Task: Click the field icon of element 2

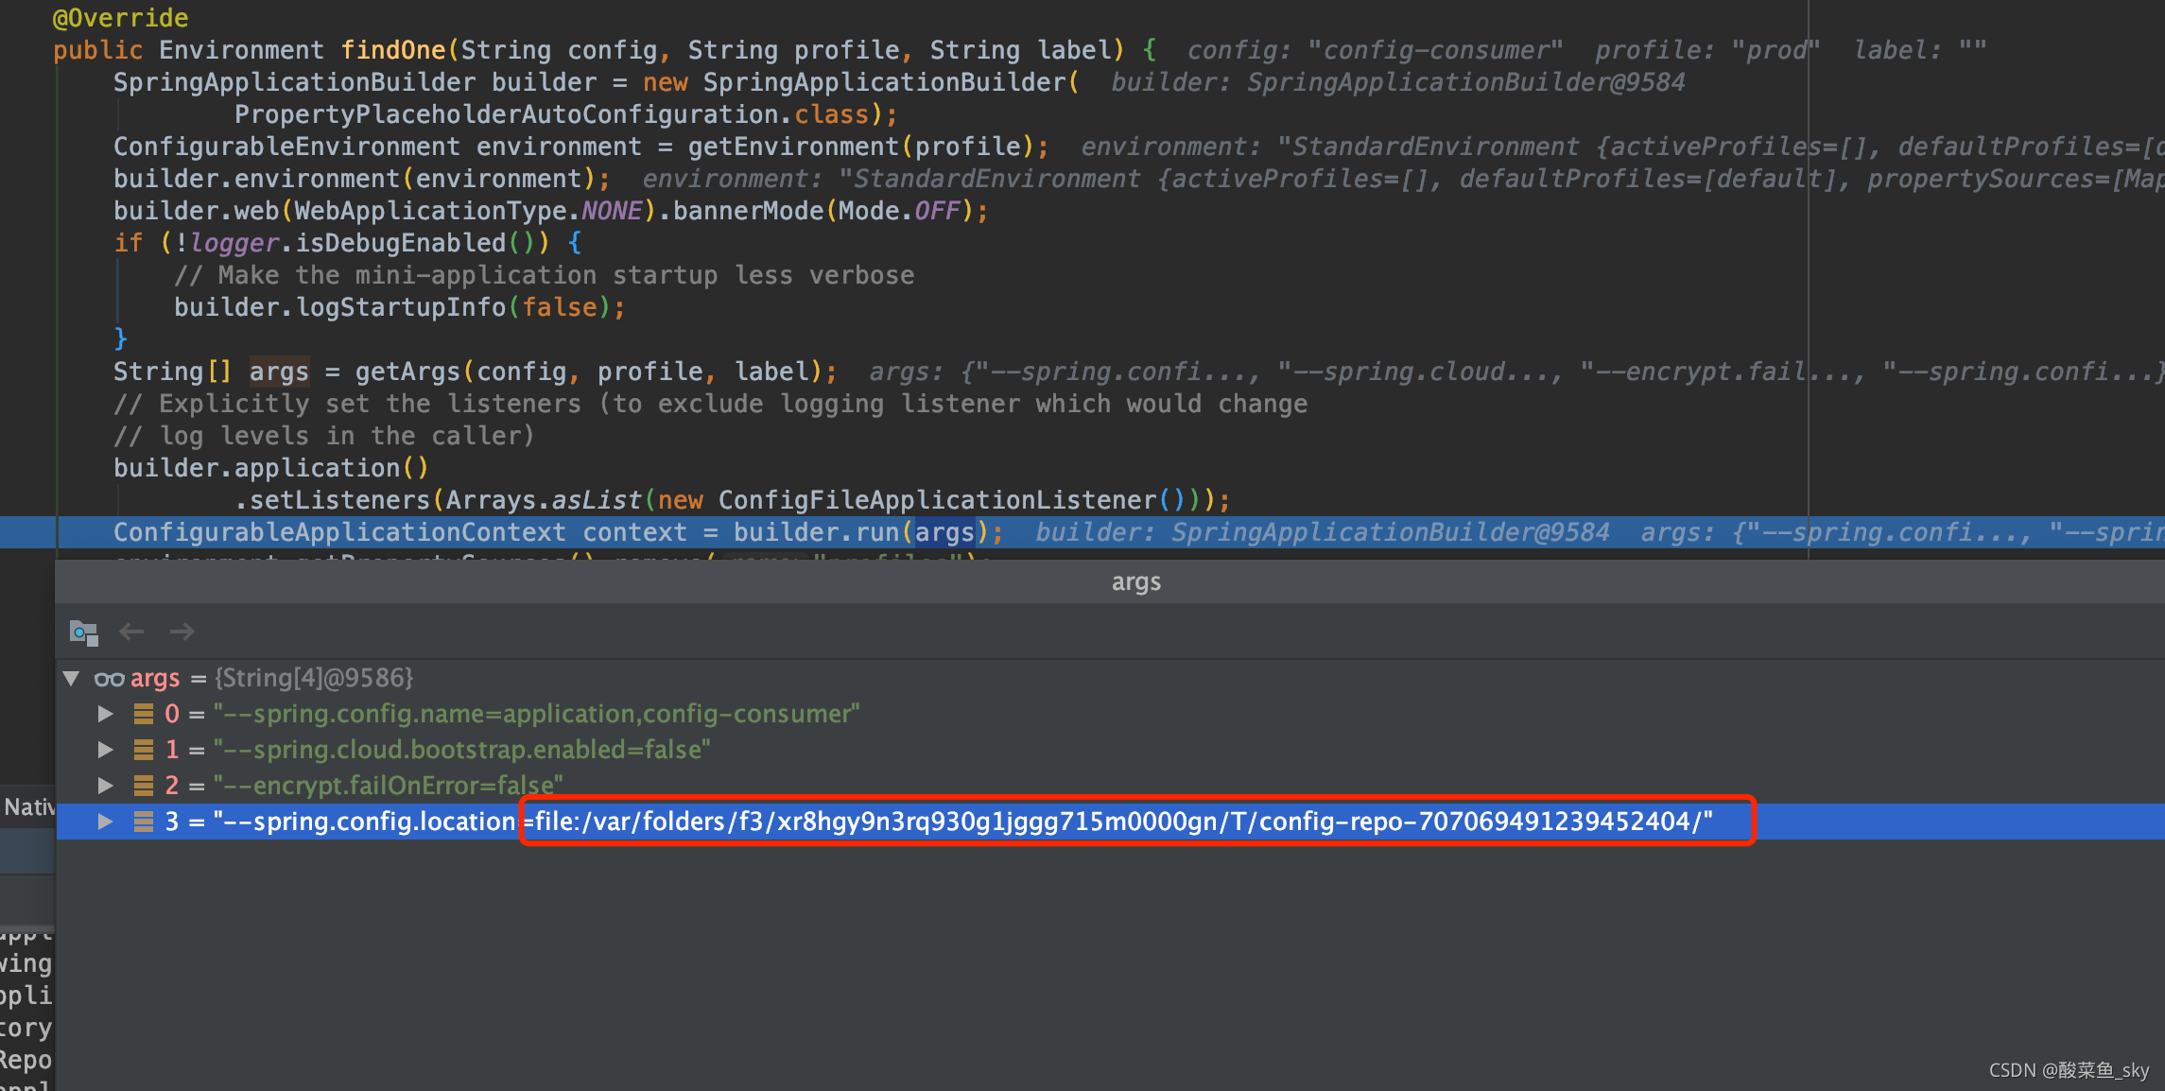Action: pyautogui.click(x=144, y=786)
